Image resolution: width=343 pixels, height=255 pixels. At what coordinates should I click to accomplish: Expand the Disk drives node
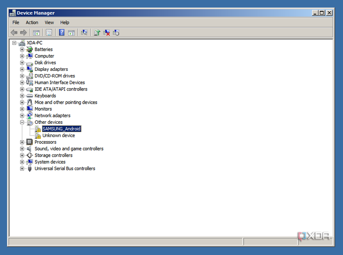[x=22, y=63]
